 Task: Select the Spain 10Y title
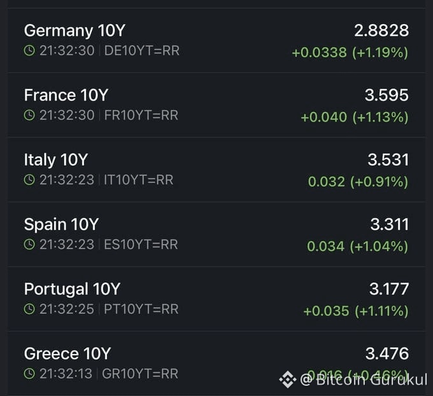coord(61,224)
